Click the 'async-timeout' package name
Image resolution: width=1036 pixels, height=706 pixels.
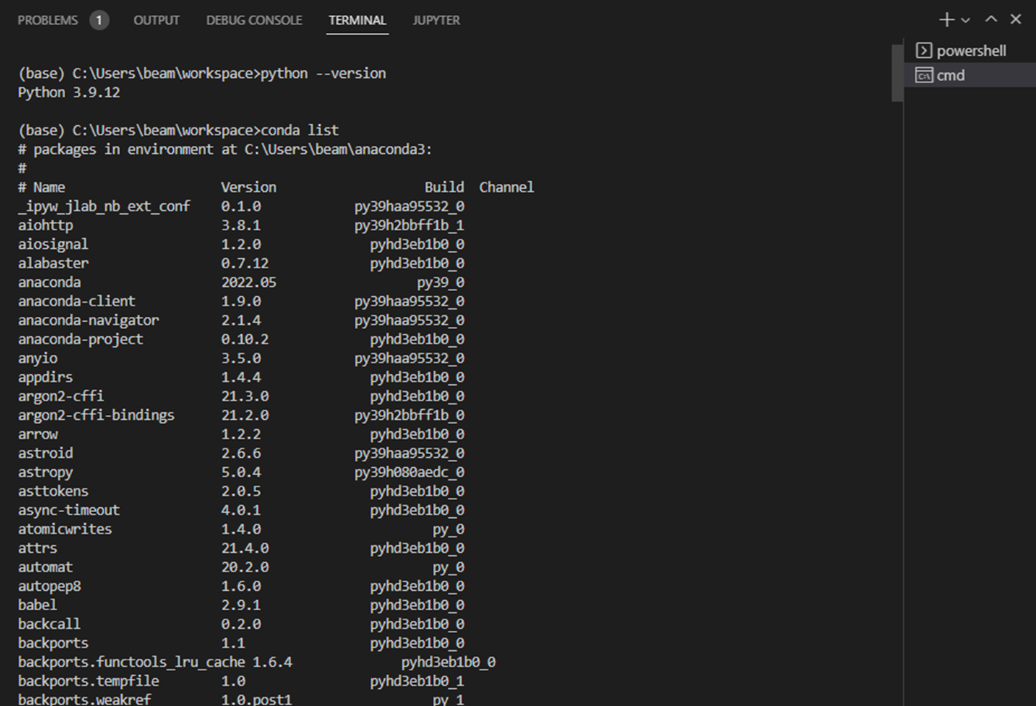pyautogui.click(x=69, y=510)
